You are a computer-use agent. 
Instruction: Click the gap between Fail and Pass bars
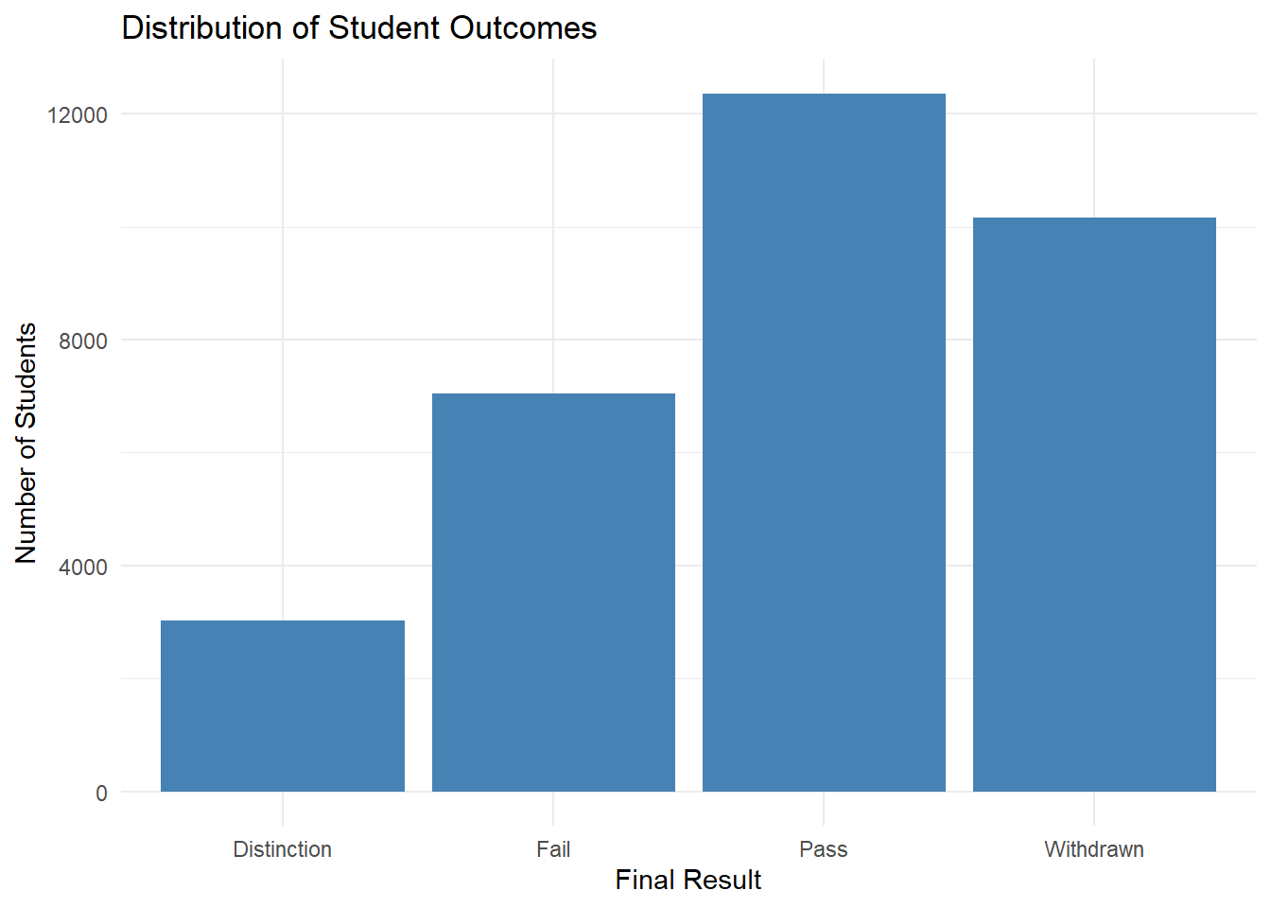click(688, 567)
